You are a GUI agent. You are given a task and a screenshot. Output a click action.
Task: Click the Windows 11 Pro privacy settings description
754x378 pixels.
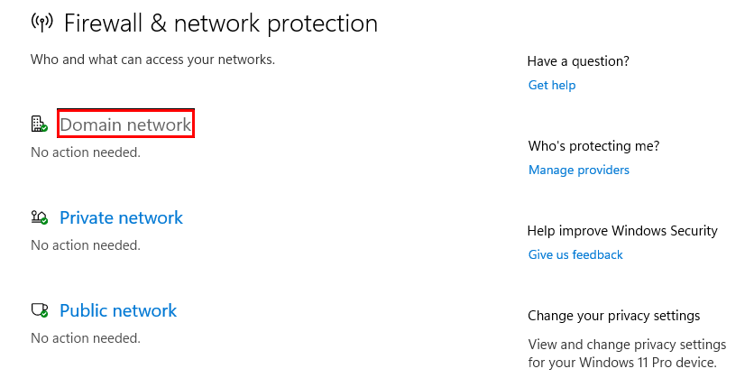[626, 354]
